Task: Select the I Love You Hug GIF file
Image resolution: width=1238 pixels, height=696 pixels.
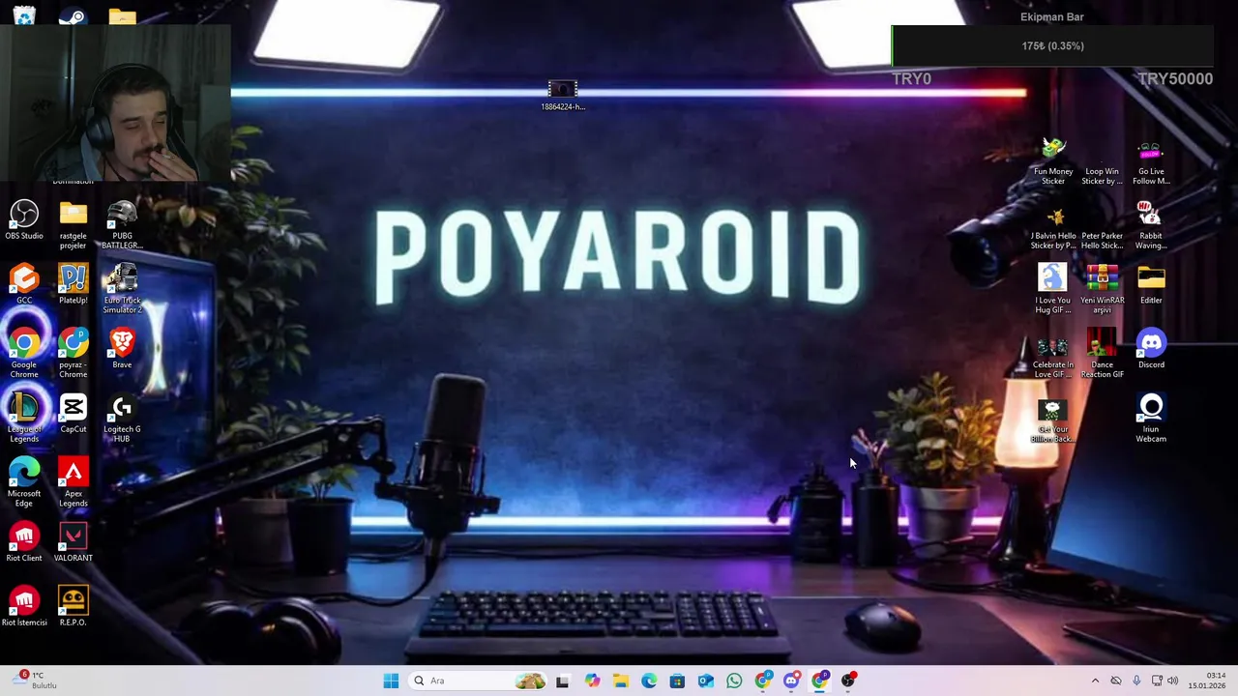Action: [1052, 289]
